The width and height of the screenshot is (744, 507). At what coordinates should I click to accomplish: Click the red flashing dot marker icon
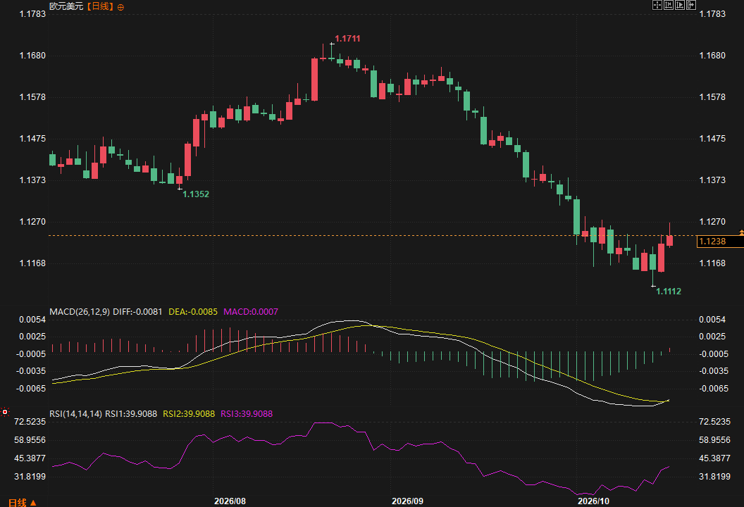coord(5,412)
